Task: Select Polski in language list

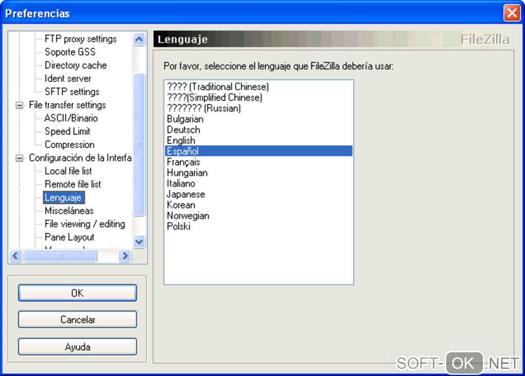Action: coord(258,226)
